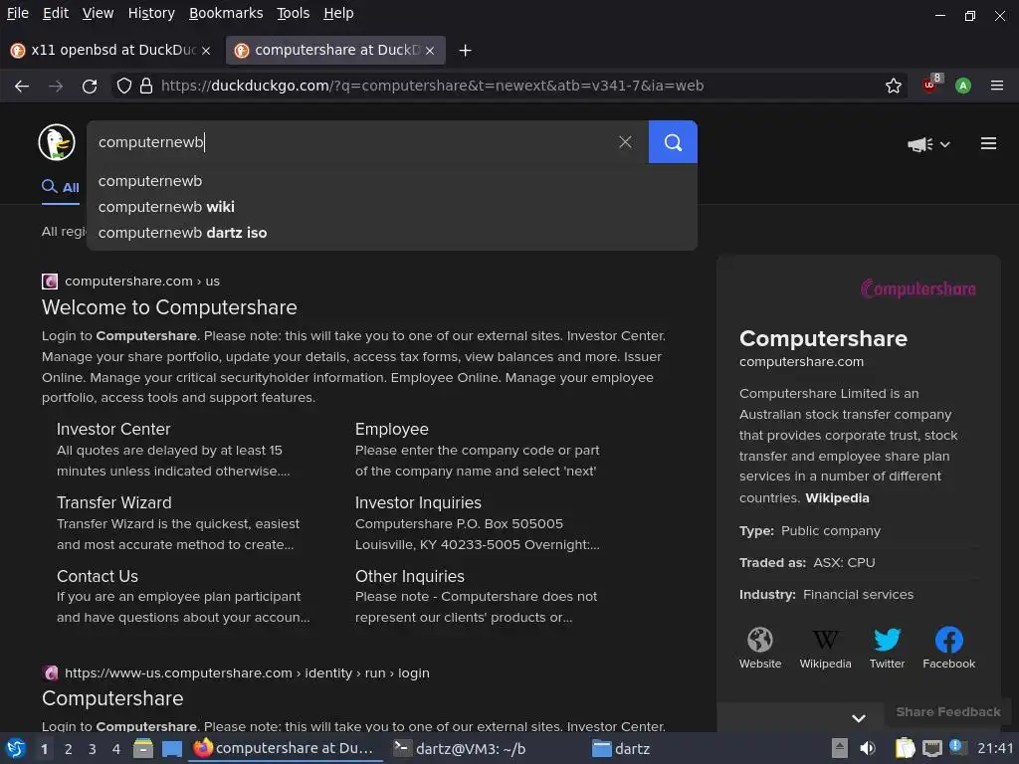Open the clipboard tray icon

tap(905, 748)
